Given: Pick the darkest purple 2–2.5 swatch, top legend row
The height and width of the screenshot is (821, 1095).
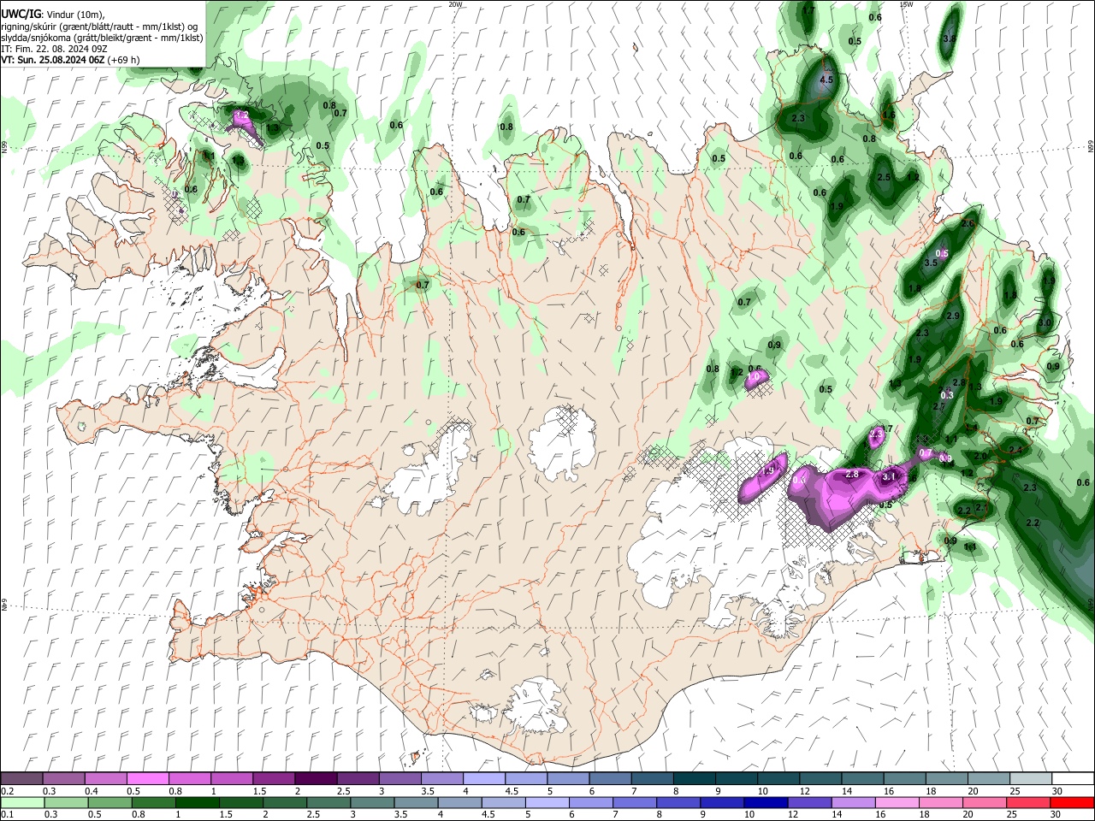Looking at the screenshot, I should pyautogui.click(x=315, y=779).
